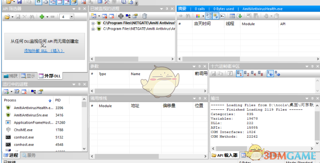Click monitor icon in running processes toolbar
The image size is (320, 163).
click(6, 91)
